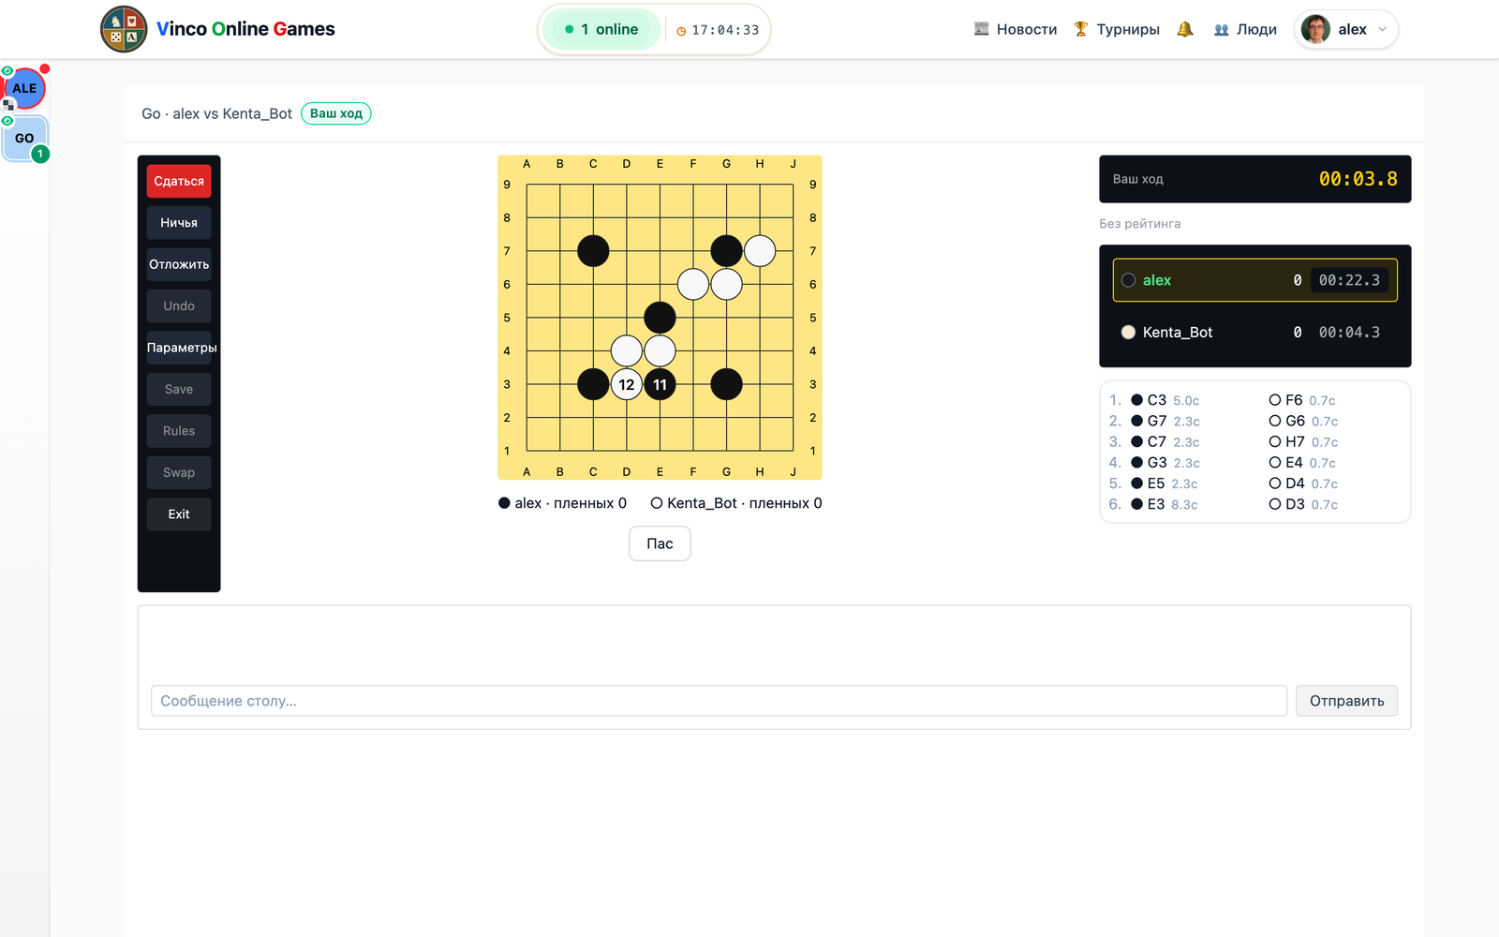Click the black stone at G3
The image size is (1499, 937).
(x=727, y=384)
